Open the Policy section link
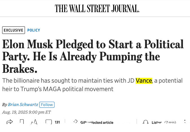This screenshot has width=190, height=132. [34, 30]
